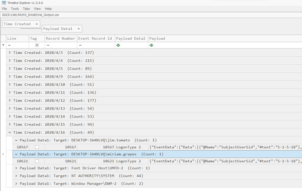This screenshot has width=302, height=191.
Task: Expand the Time Created 2020/4/12 group
Action: 10,100
